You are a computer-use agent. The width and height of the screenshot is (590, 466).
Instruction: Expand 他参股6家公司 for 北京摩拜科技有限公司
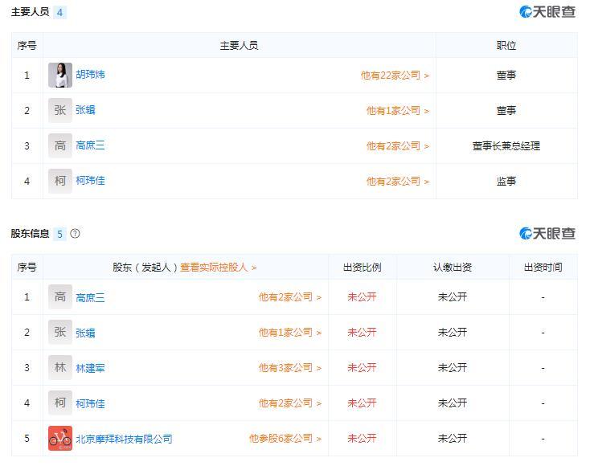[x=285, y=439]
